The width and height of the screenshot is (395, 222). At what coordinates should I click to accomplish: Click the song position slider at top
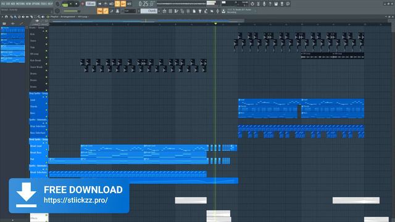tap(186, 4)
